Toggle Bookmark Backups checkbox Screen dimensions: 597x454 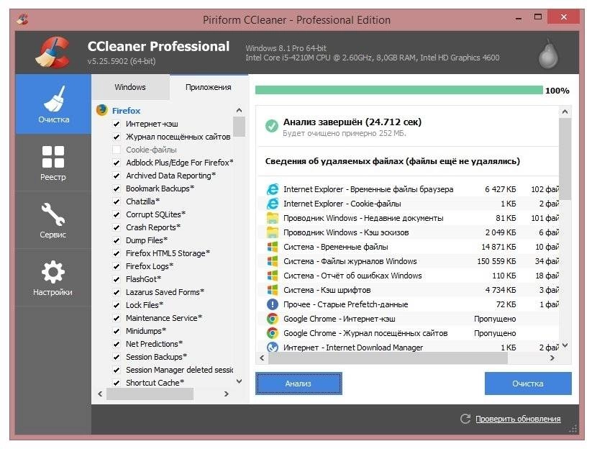[117, 189]
